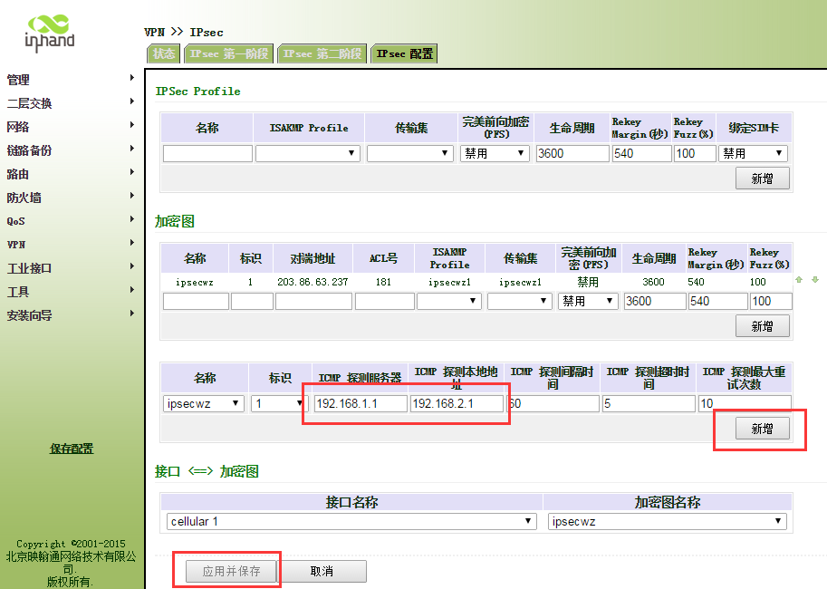Image resolution: width=827 pixels, height=589 pixels.
Task: Click the InHand logo
Action: click(x=50, y=32)
